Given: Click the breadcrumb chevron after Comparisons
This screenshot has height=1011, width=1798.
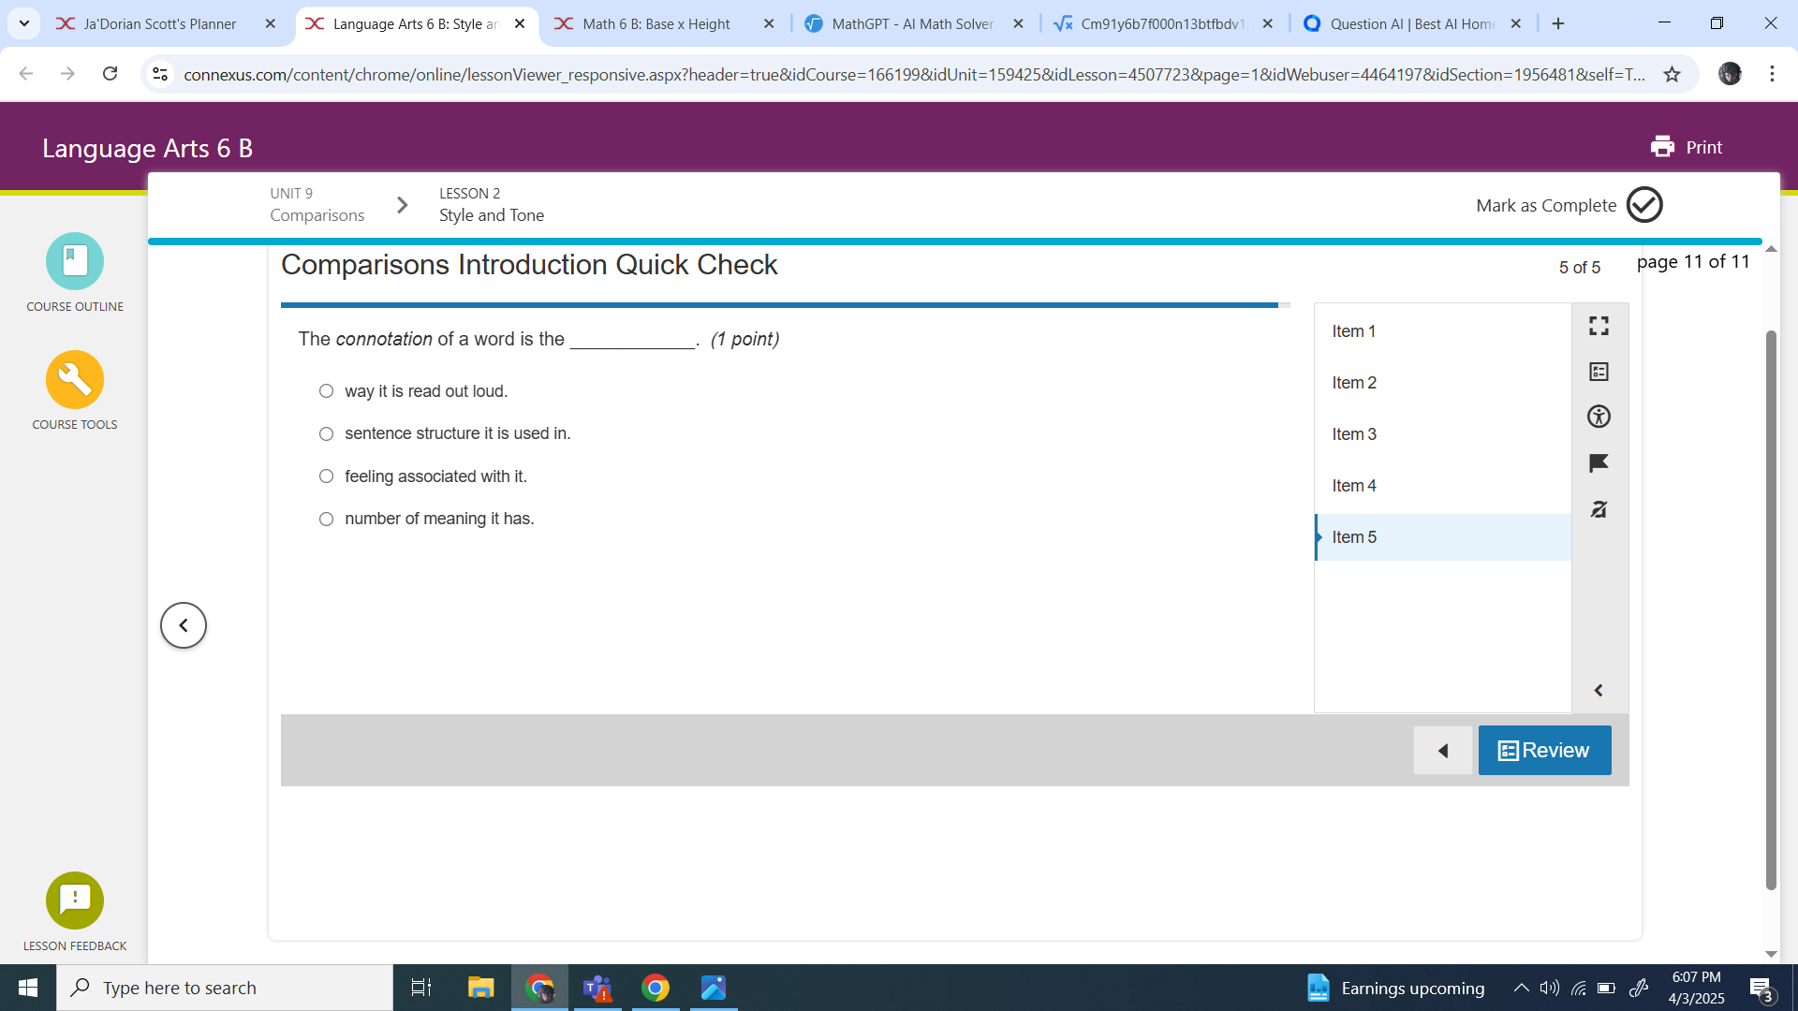Looking at the screenshot, I should pyautogui.click(x=403, y=205).
